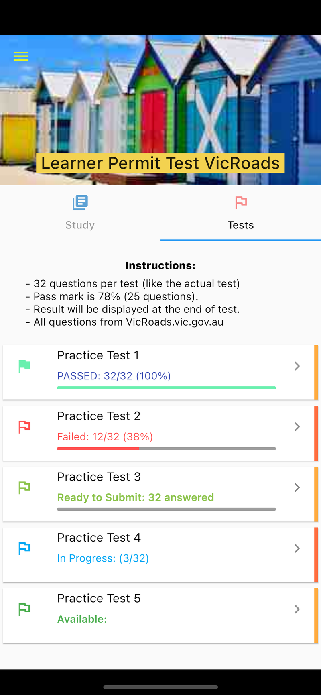The height and width of the screenshot is (695, 321).
Task: Click Practice Test 2's red progress bar
Action: (98, 448)
